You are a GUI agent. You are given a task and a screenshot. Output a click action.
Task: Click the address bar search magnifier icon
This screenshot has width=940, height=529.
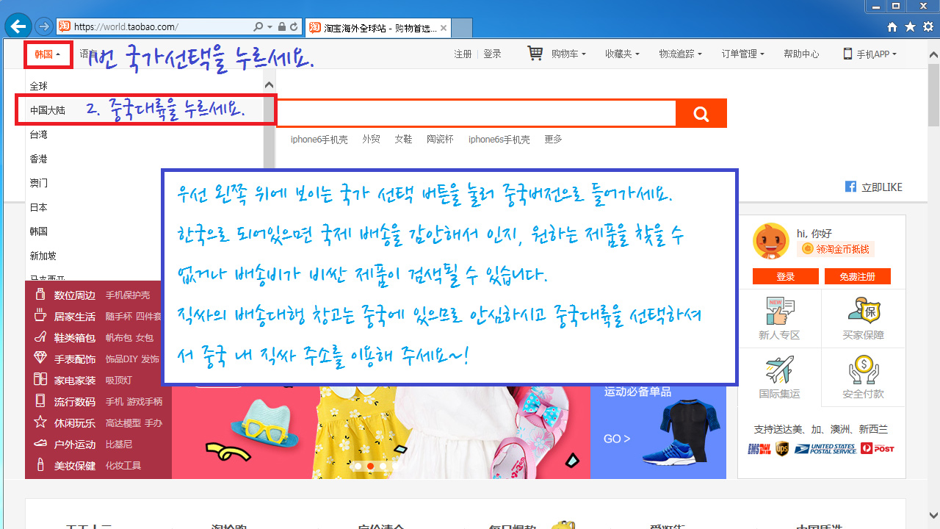pos(258,26)
